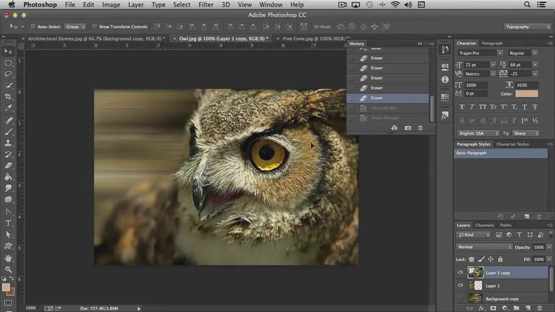Open macOS Spotlight search icon
The height and width of the screenshot is (312, 555).
(x=527, y=4)
